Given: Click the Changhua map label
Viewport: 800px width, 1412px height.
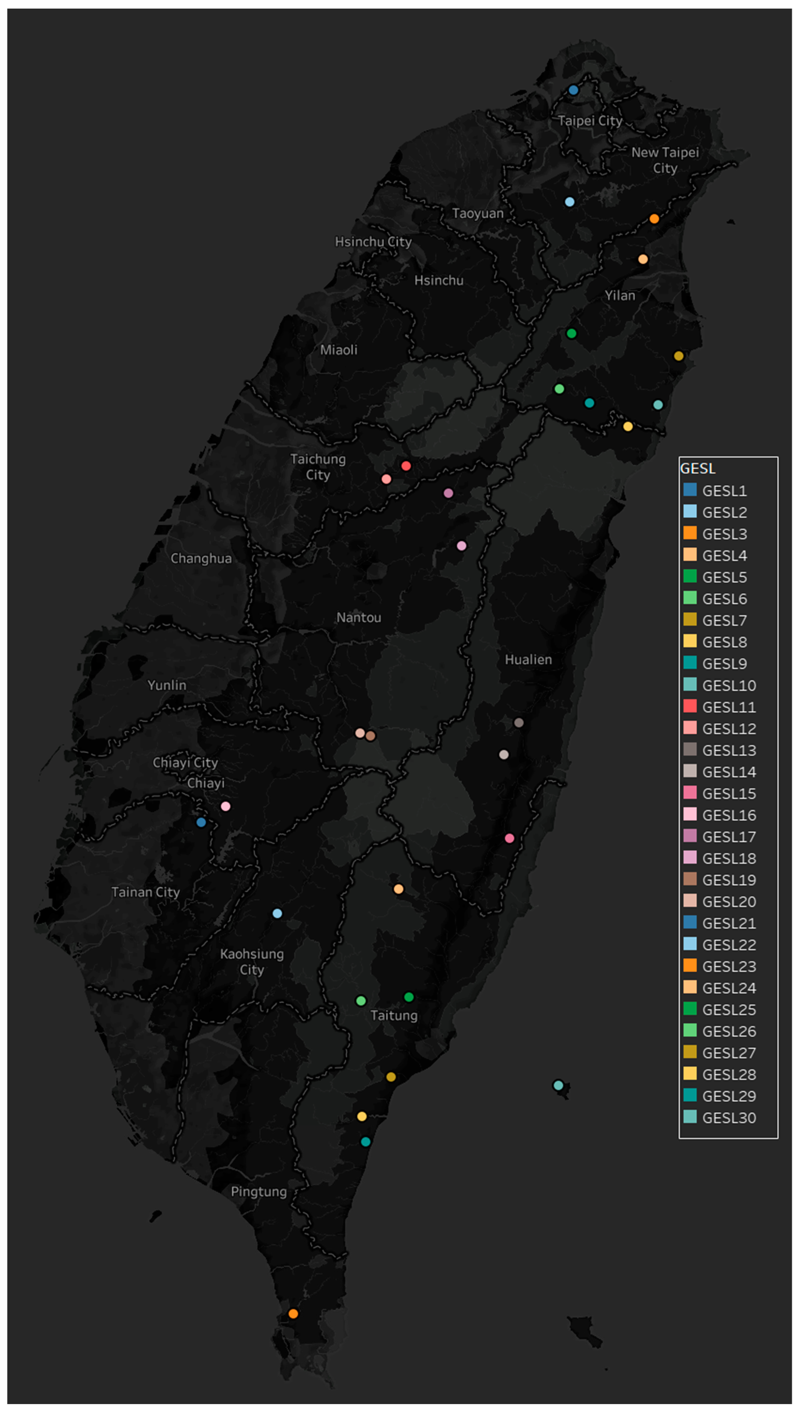Looking at the screenshot, I should tap(201, 559).
